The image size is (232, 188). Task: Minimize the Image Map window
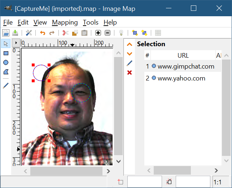coord(168,8)
